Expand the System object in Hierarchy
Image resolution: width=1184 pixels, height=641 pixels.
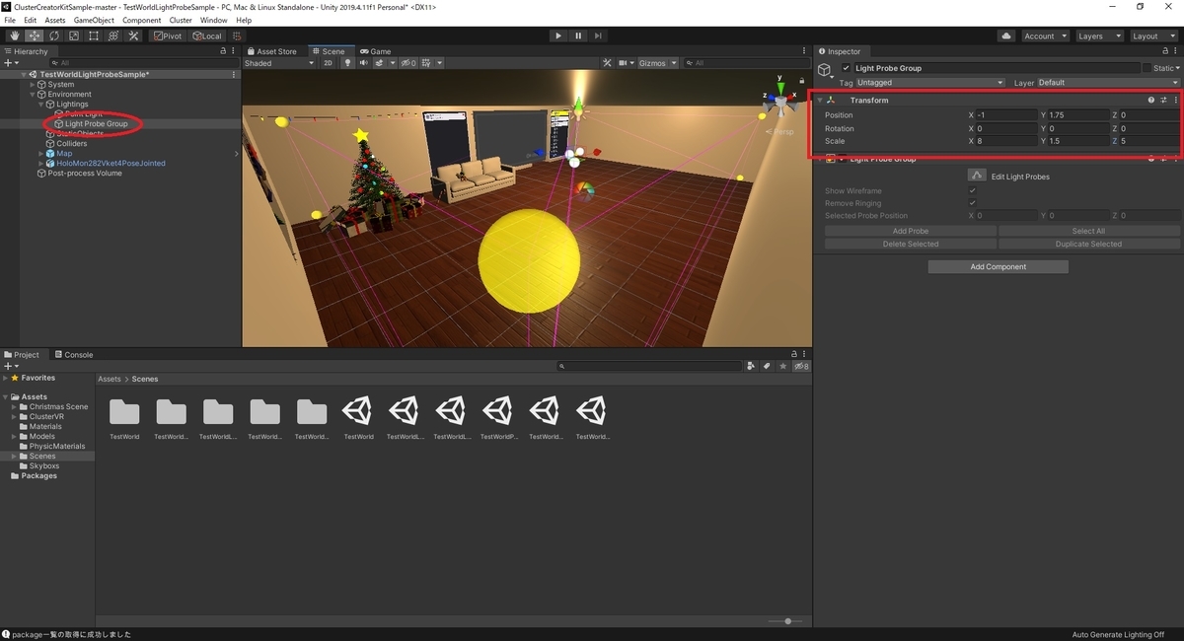[33, 85]
